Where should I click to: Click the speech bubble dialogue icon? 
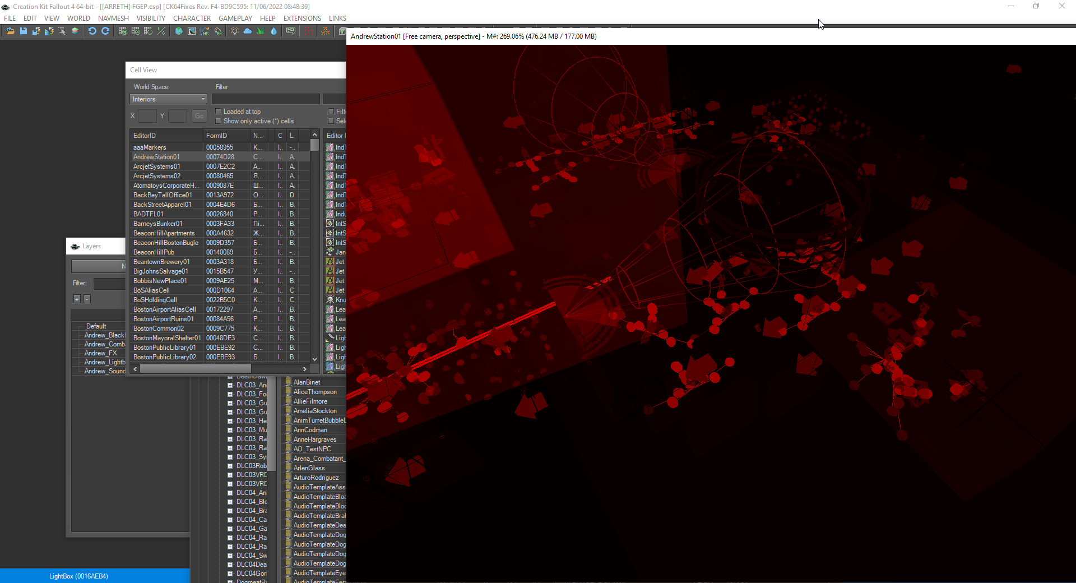pyautogui.click(x=291, y=31)
